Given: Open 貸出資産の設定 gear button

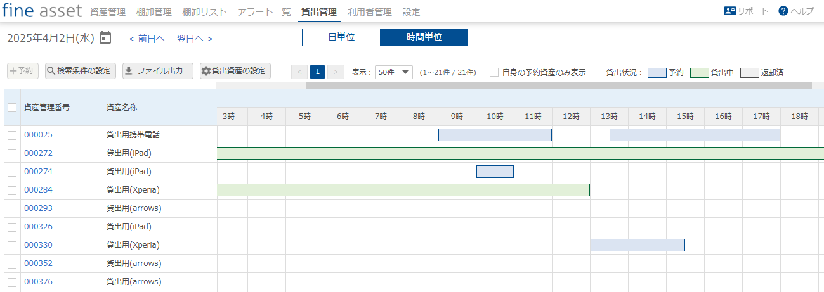Looking at the screenshot, I should coord(235,71).
